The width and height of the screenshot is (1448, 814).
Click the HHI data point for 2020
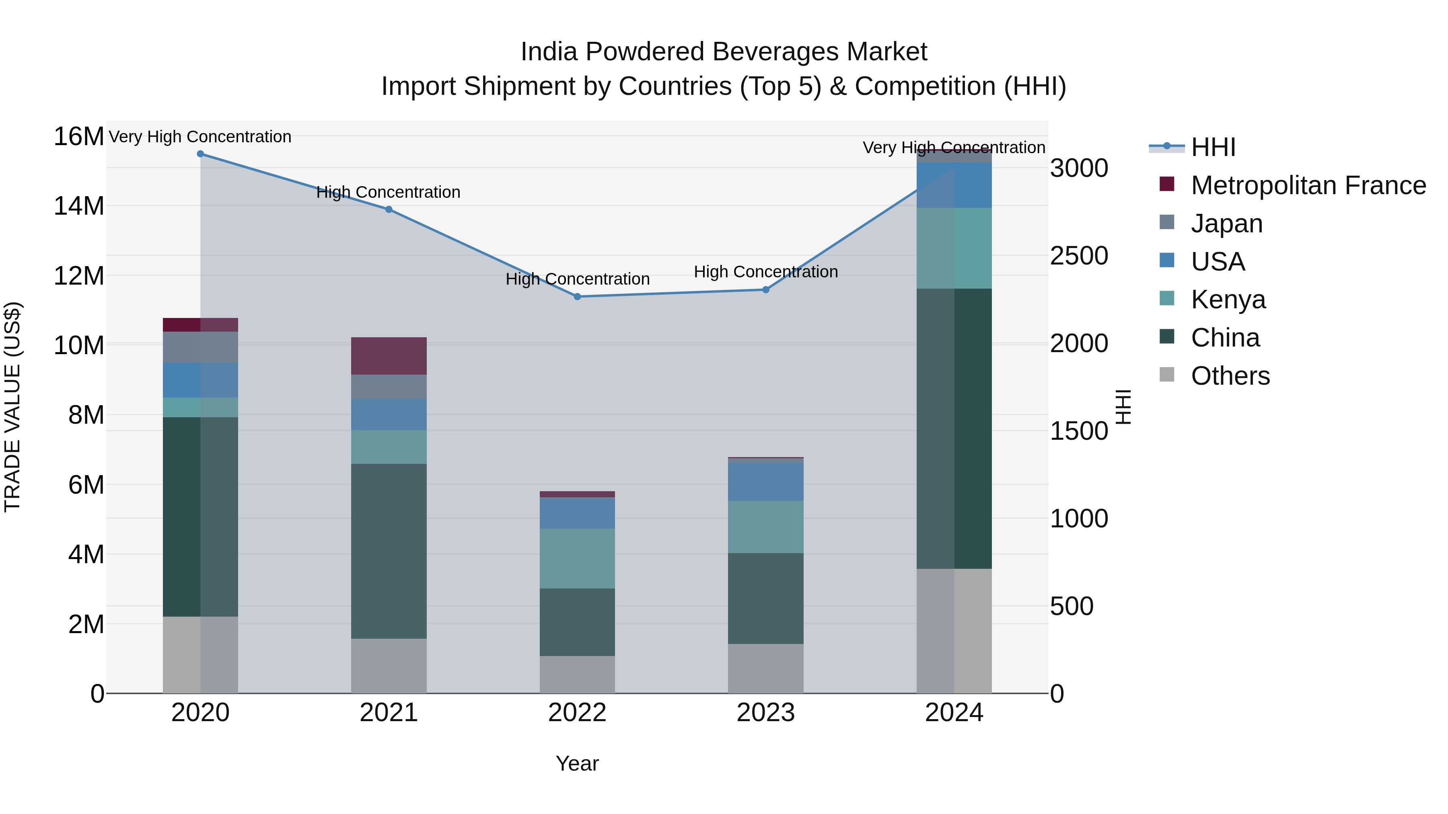200,154
